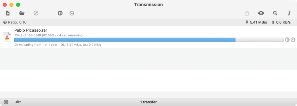Click the Remove transfer toolbar icon

tap(36, 13)
